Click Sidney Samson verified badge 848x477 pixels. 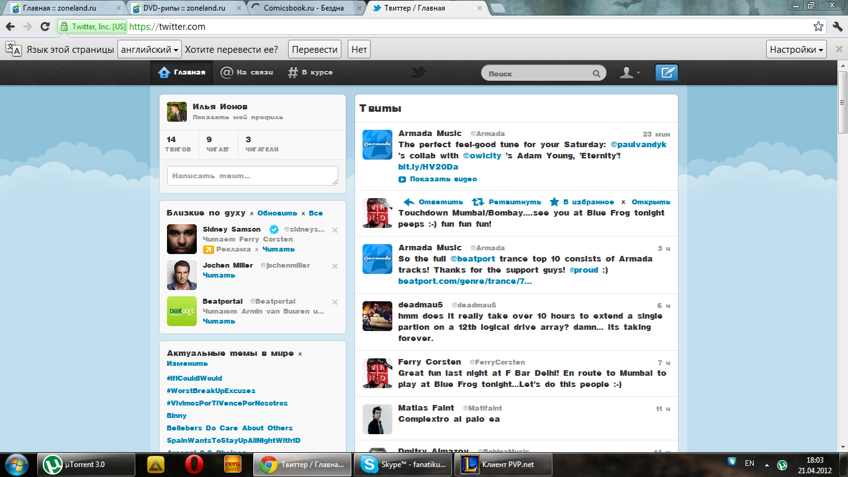274,229
